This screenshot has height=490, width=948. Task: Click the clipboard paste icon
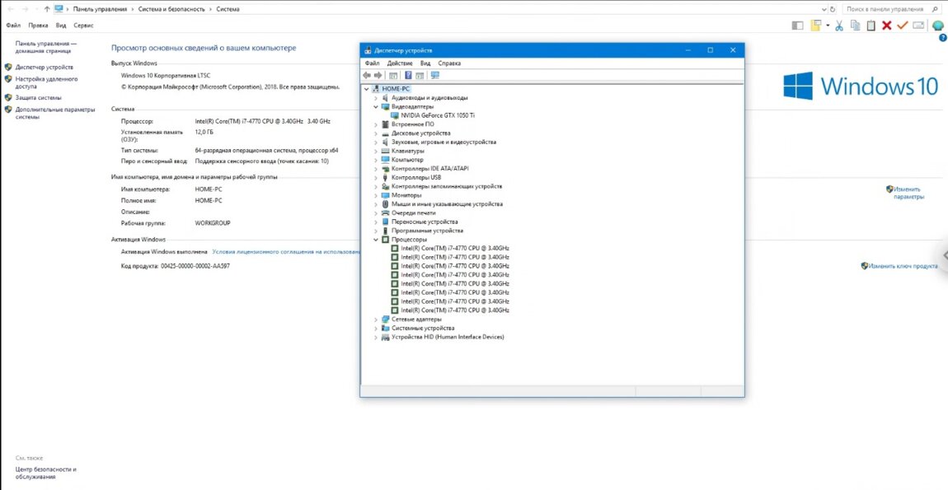pyautogui.click(x=870, y=26)
